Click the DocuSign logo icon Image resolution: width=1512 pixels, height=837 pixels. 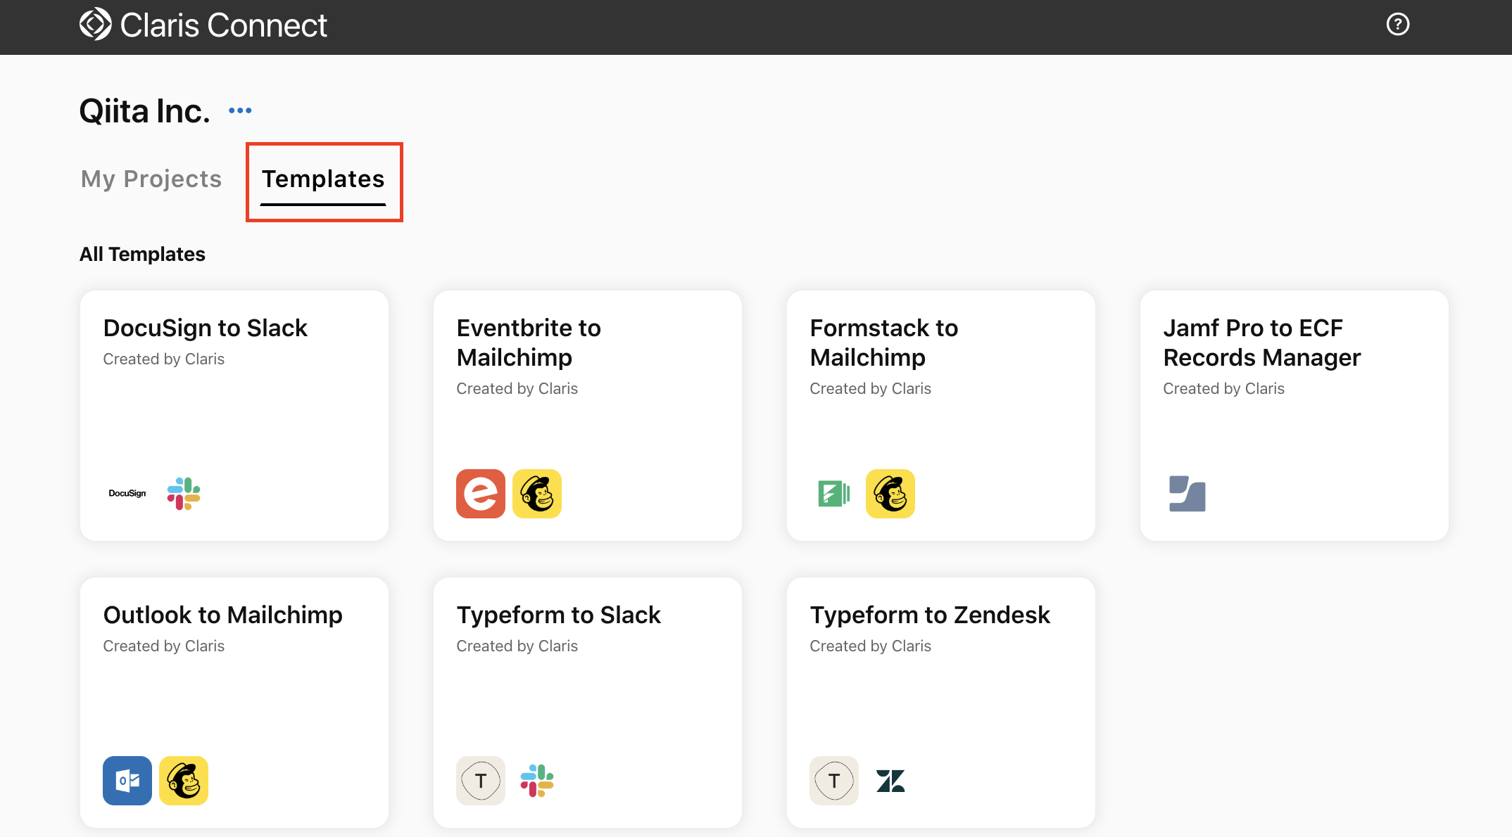click(x=127, y=494)
